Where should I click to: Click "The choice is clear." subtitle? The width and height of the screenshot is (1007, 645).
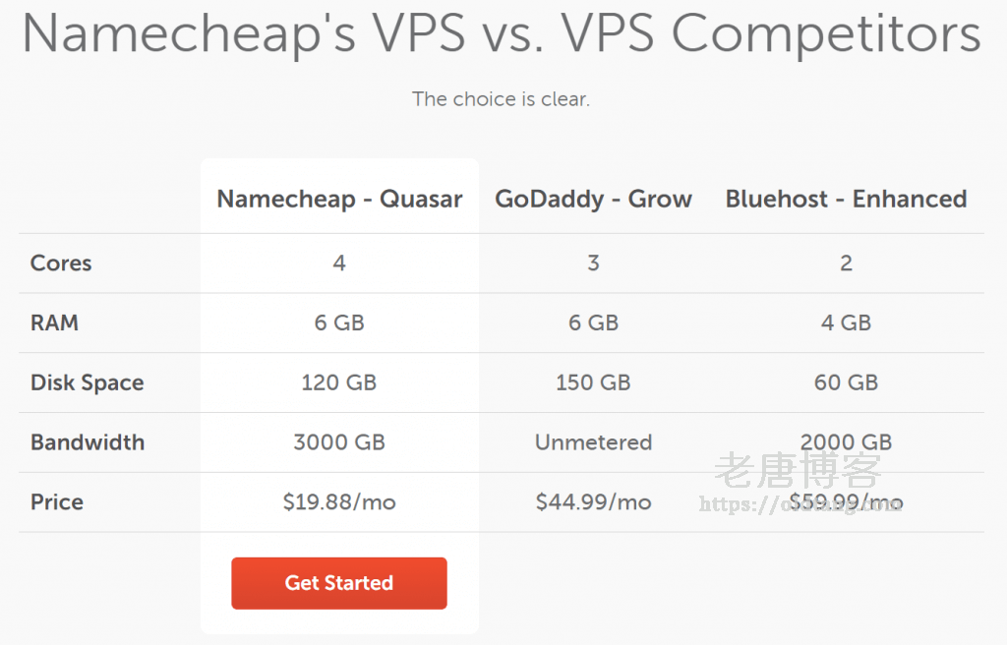pyautogui.click(x=502, y=99)
